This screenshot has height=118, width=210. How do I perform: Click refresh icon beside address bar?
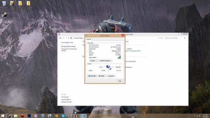tap(161, 38)
